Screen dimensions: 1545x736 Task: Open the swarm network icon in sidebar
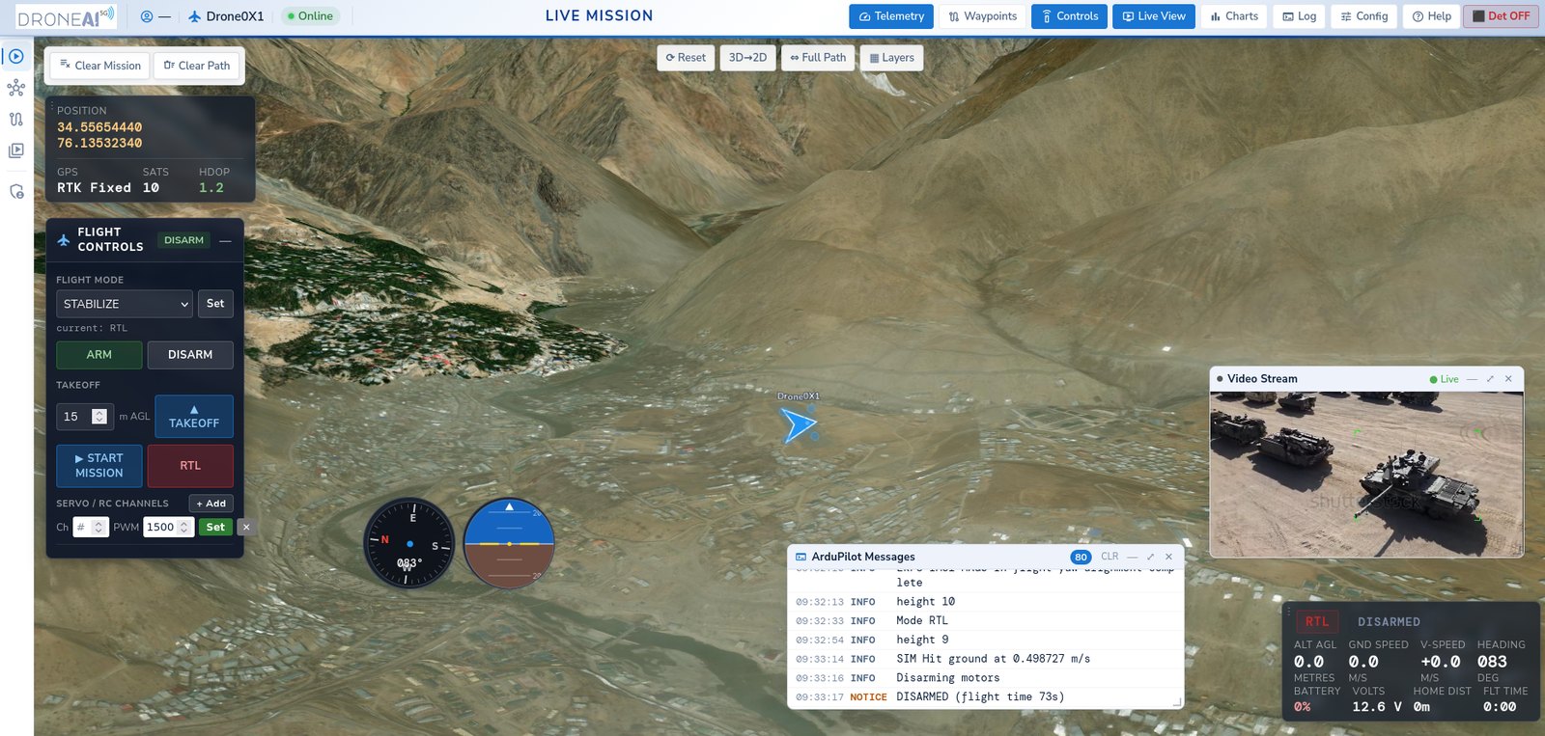(x=16, y=89)
